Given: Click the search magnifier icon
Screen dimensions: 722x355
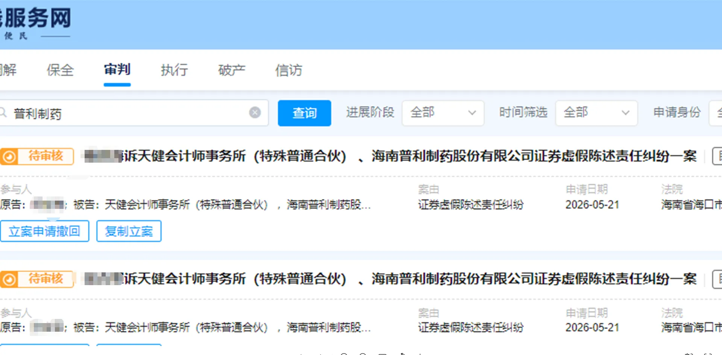Looking at the screenshot, I should click(x=3, y=112).
